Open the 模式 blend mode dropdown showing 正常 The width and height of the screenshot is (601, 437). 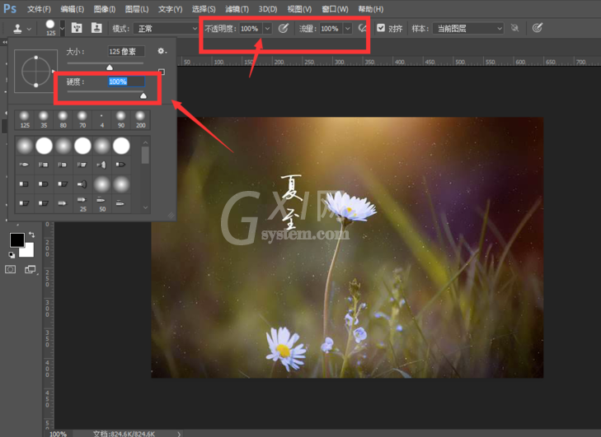[166, 28]
